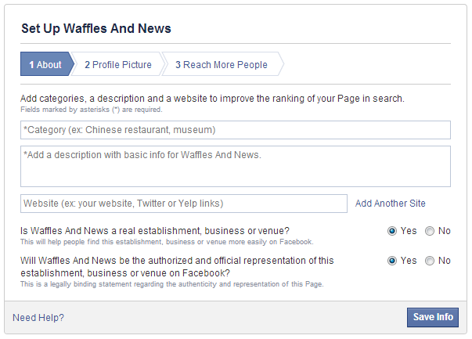The image size is (472, 339).
Task: Focus the Category input field
Action: 236,130
